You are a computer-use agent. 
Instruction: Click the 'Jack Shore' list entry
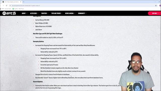click(x=38, y=30)
